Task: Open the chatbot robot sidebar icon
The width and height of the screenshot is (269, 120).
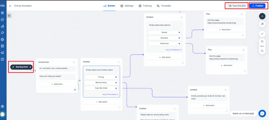Action: (2, 59)
